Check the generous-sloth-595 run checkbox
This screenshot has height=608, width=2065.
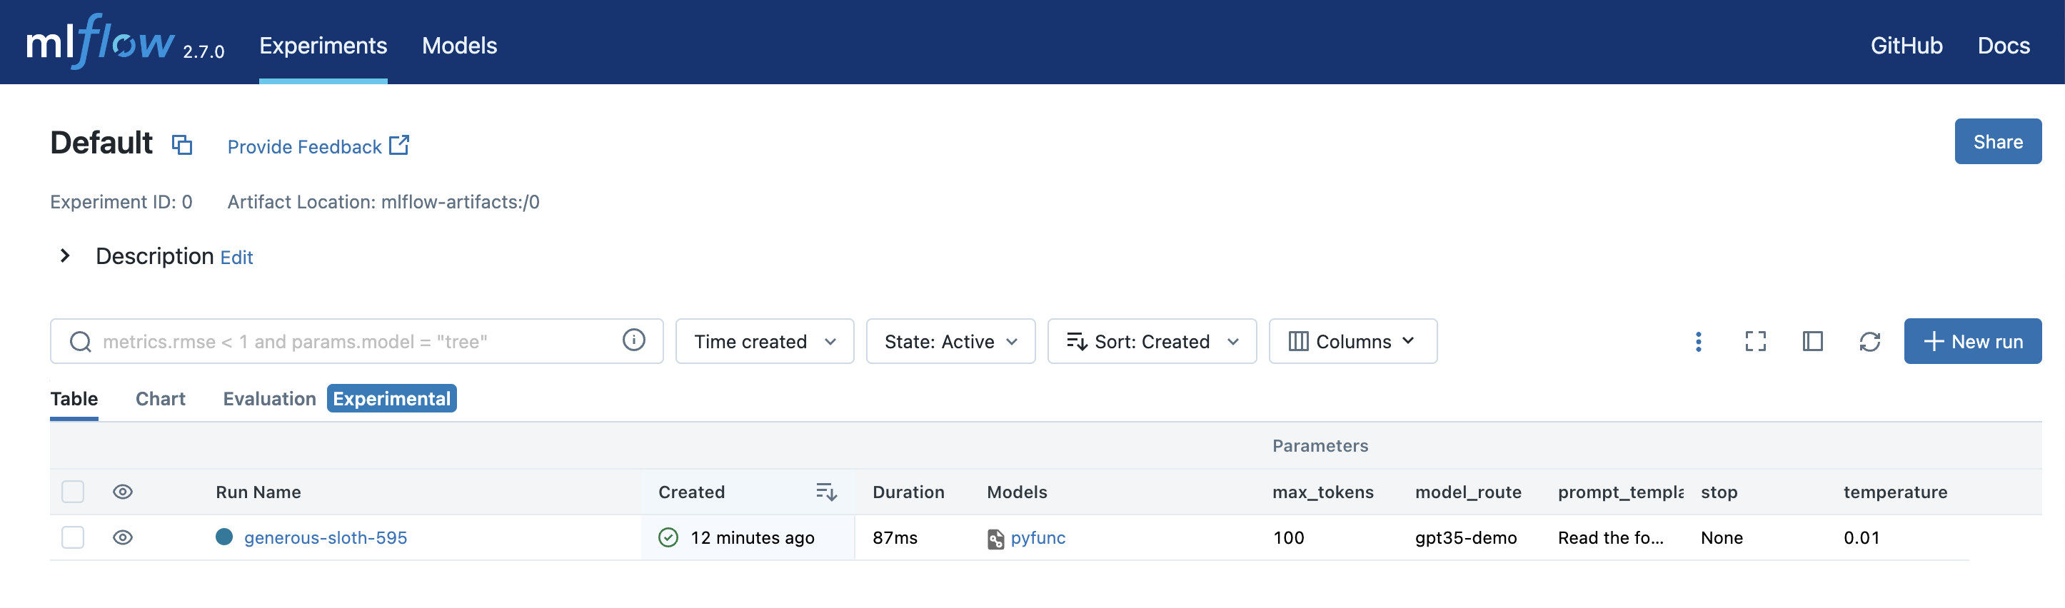pyautogui.click(x=73, y=537)
